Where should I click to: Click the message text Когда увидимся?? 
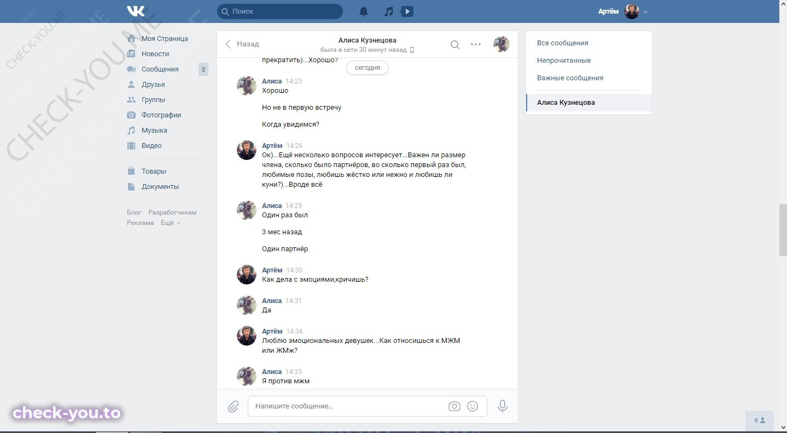(x=290, y=124)
